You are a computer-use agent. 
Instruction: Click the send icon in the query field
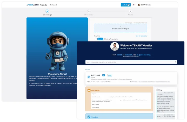click(x=175, y=62)
